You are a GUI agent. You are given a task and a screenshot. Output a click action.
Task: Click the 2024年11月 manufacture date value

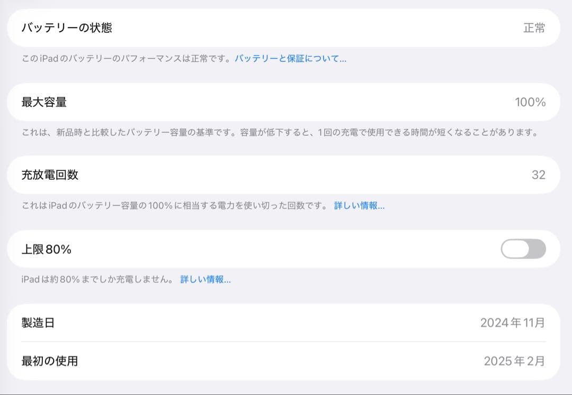pos(512,322)
